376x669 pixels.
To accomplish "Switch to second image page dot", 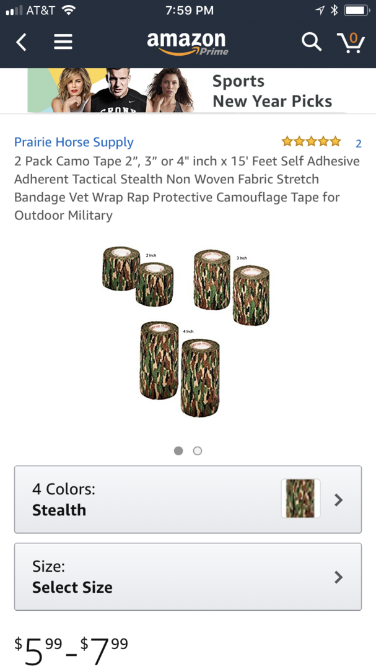I will coord(198,451).
